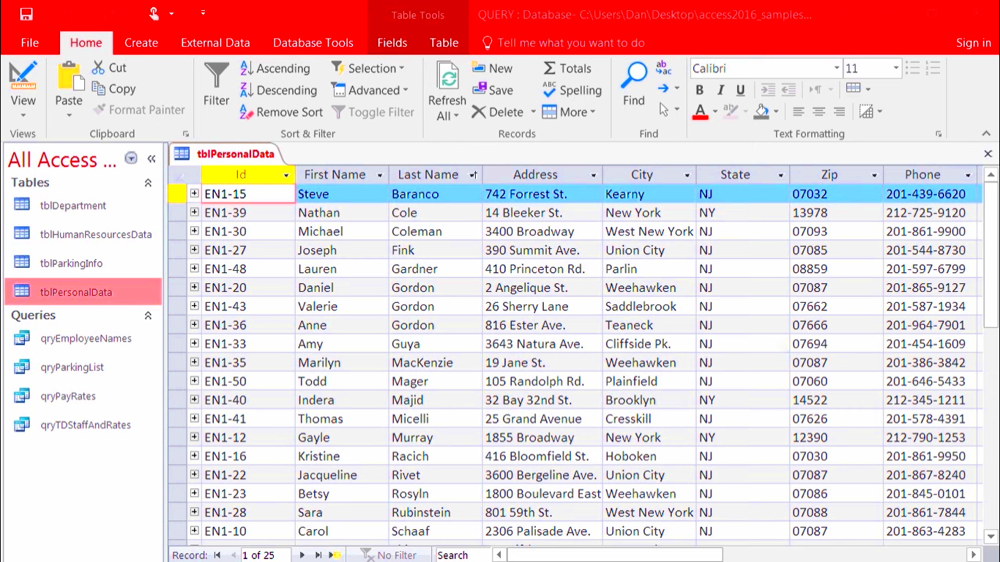Click the red Font Color button
Viewport: 1000px width, 562px height.
700,112
